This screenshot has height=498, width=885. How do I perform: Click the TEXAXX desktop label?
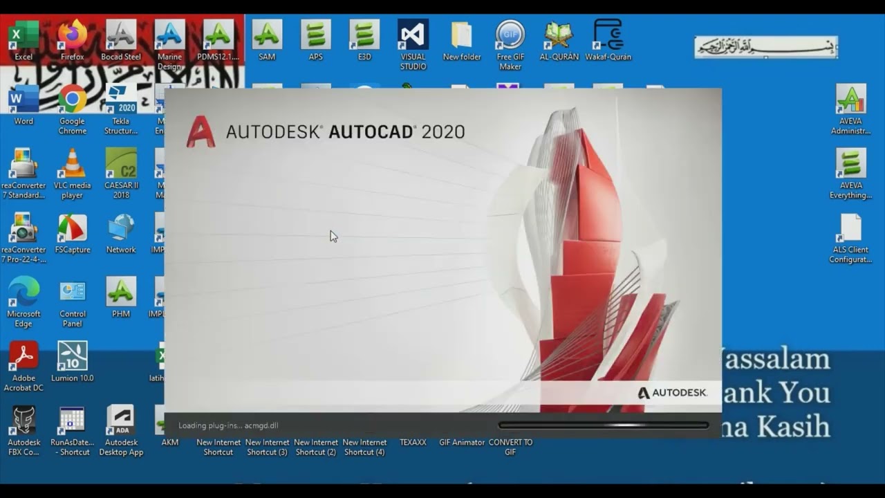point(413,443)
